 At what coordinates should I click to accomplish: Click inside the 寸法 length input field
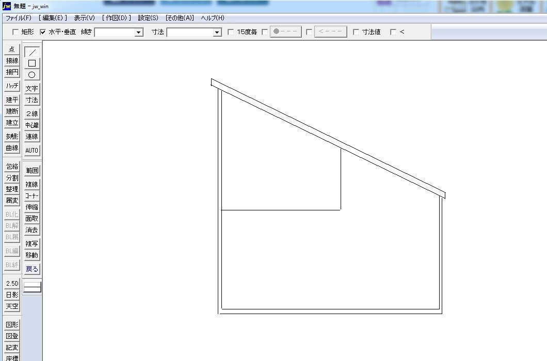(x=190, y=32)
